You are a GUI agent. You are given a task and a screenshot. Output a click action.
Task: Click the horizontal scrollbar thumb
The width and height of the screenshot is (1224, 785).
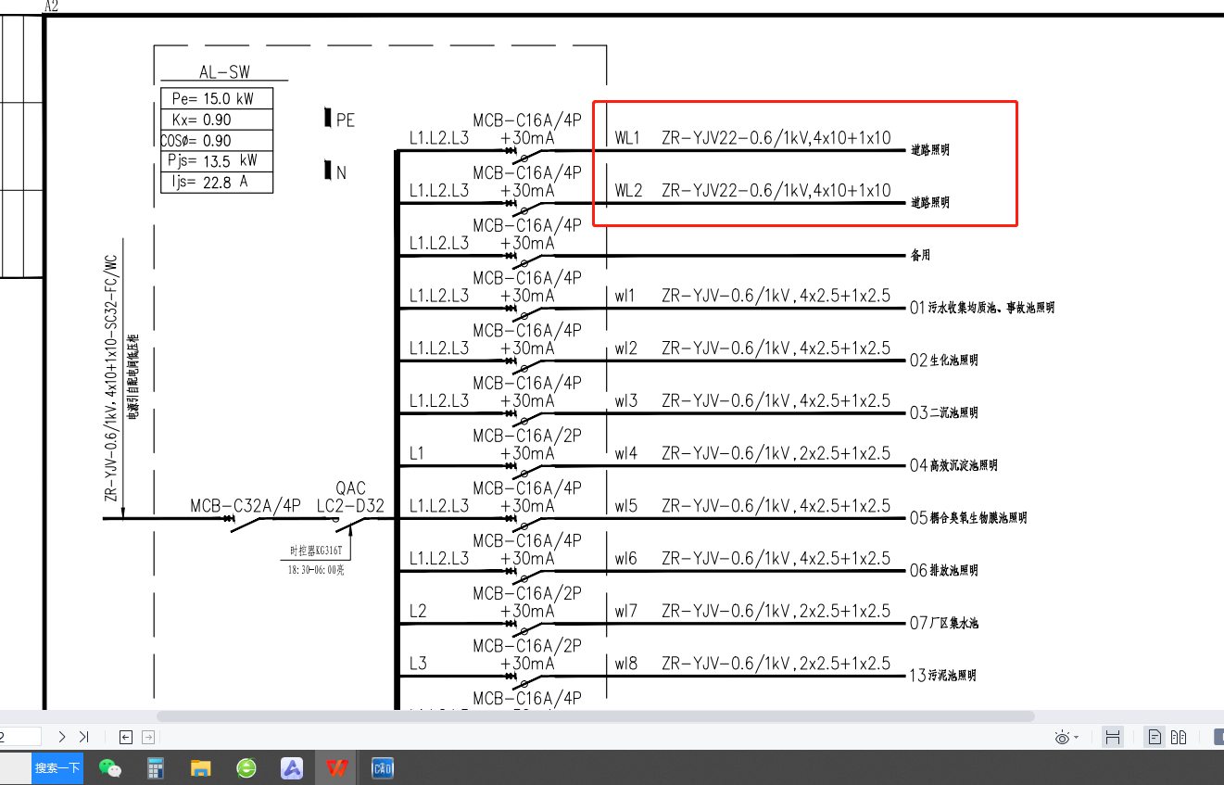[595, 716]
